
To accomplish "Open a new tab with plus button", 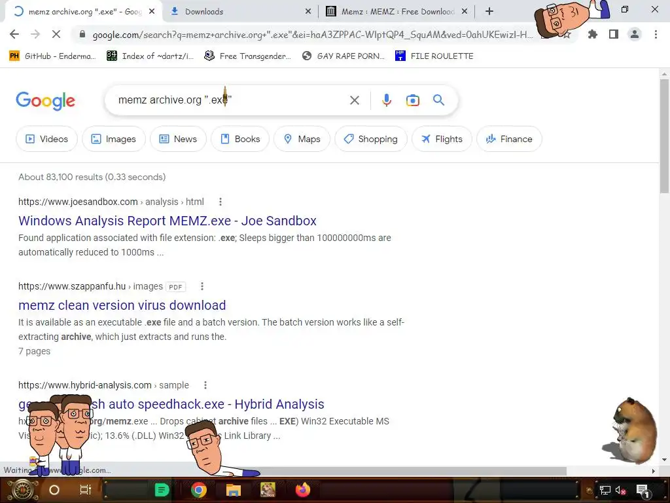I will (489, 12).
